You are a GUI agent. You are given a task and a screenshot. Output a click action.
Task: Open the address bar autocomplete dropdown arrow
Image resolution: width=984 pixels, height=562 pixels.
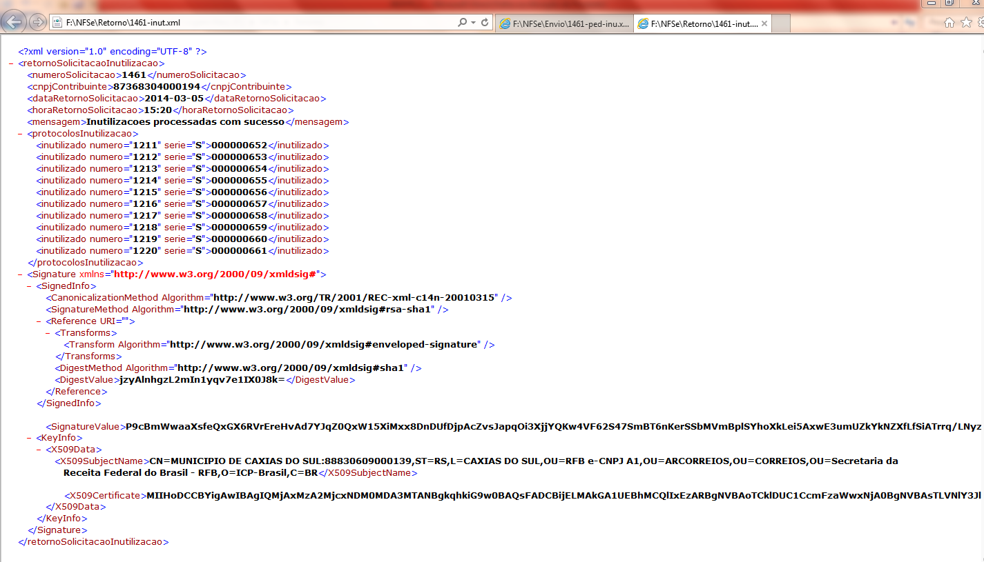473,23
